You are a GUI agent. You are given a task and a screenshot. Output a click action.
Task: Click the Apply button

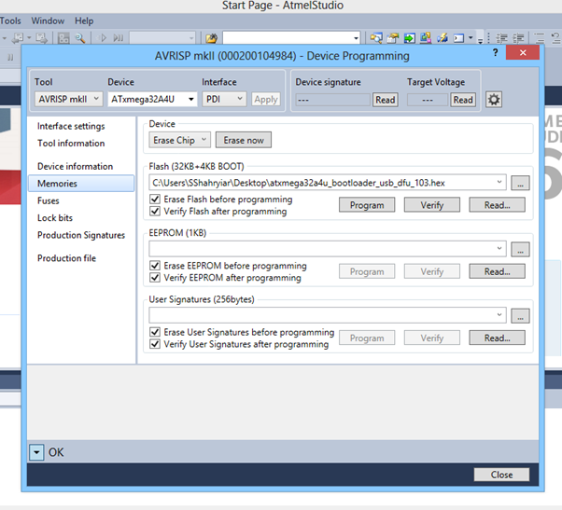click(x=266, y=99)
